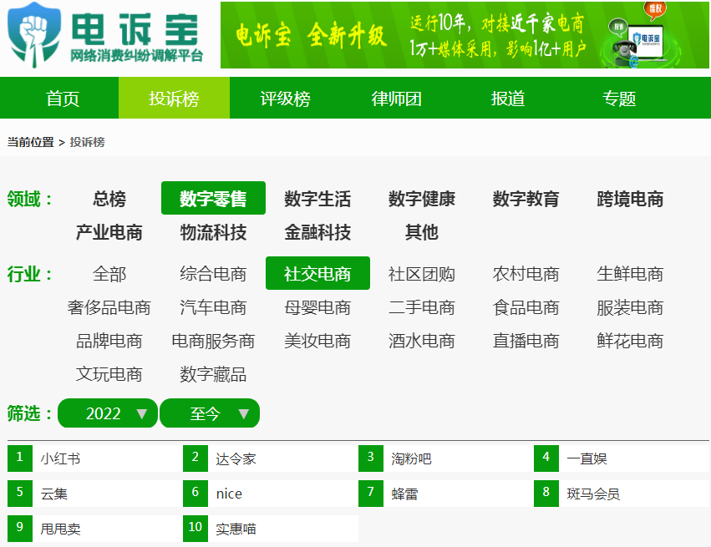This screenshot has width=711, height=547.
Task: Select 物流科技 domain filter
Action: [x=213, y=232]
